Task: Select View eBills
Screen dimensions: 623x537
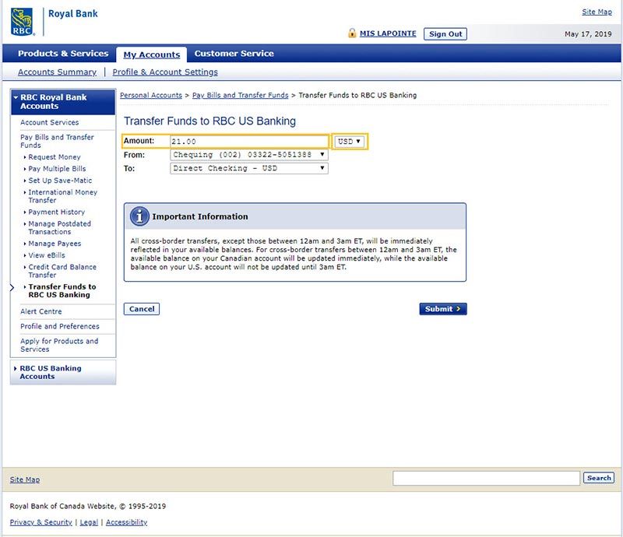Action: click(47, 255)
